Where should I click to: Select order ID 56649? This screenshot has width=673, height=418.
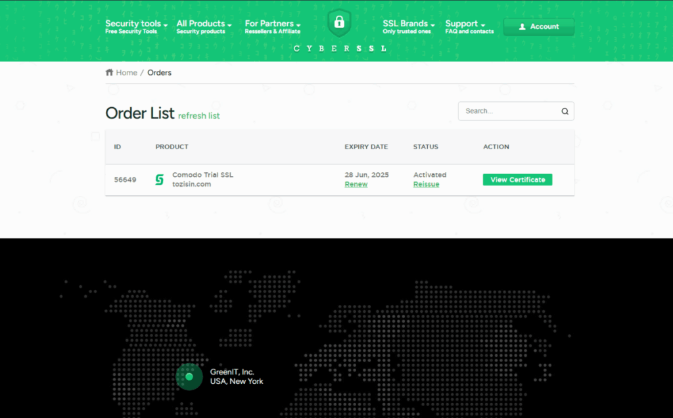pos(126,180)
